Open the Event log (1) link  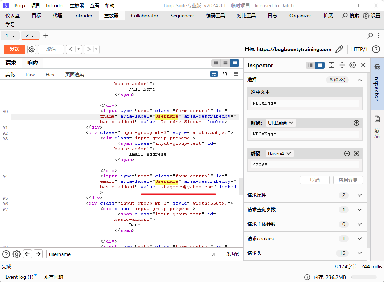(x=19, y=277)
